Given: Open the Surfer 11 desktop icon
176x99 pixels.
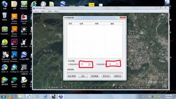Looking at the screenshot, I should pos(5,68).
